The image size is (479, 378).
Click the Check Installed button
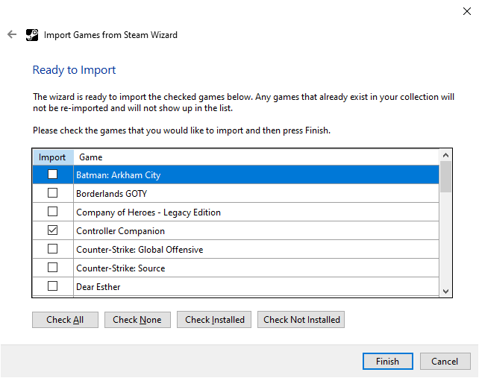214,320
